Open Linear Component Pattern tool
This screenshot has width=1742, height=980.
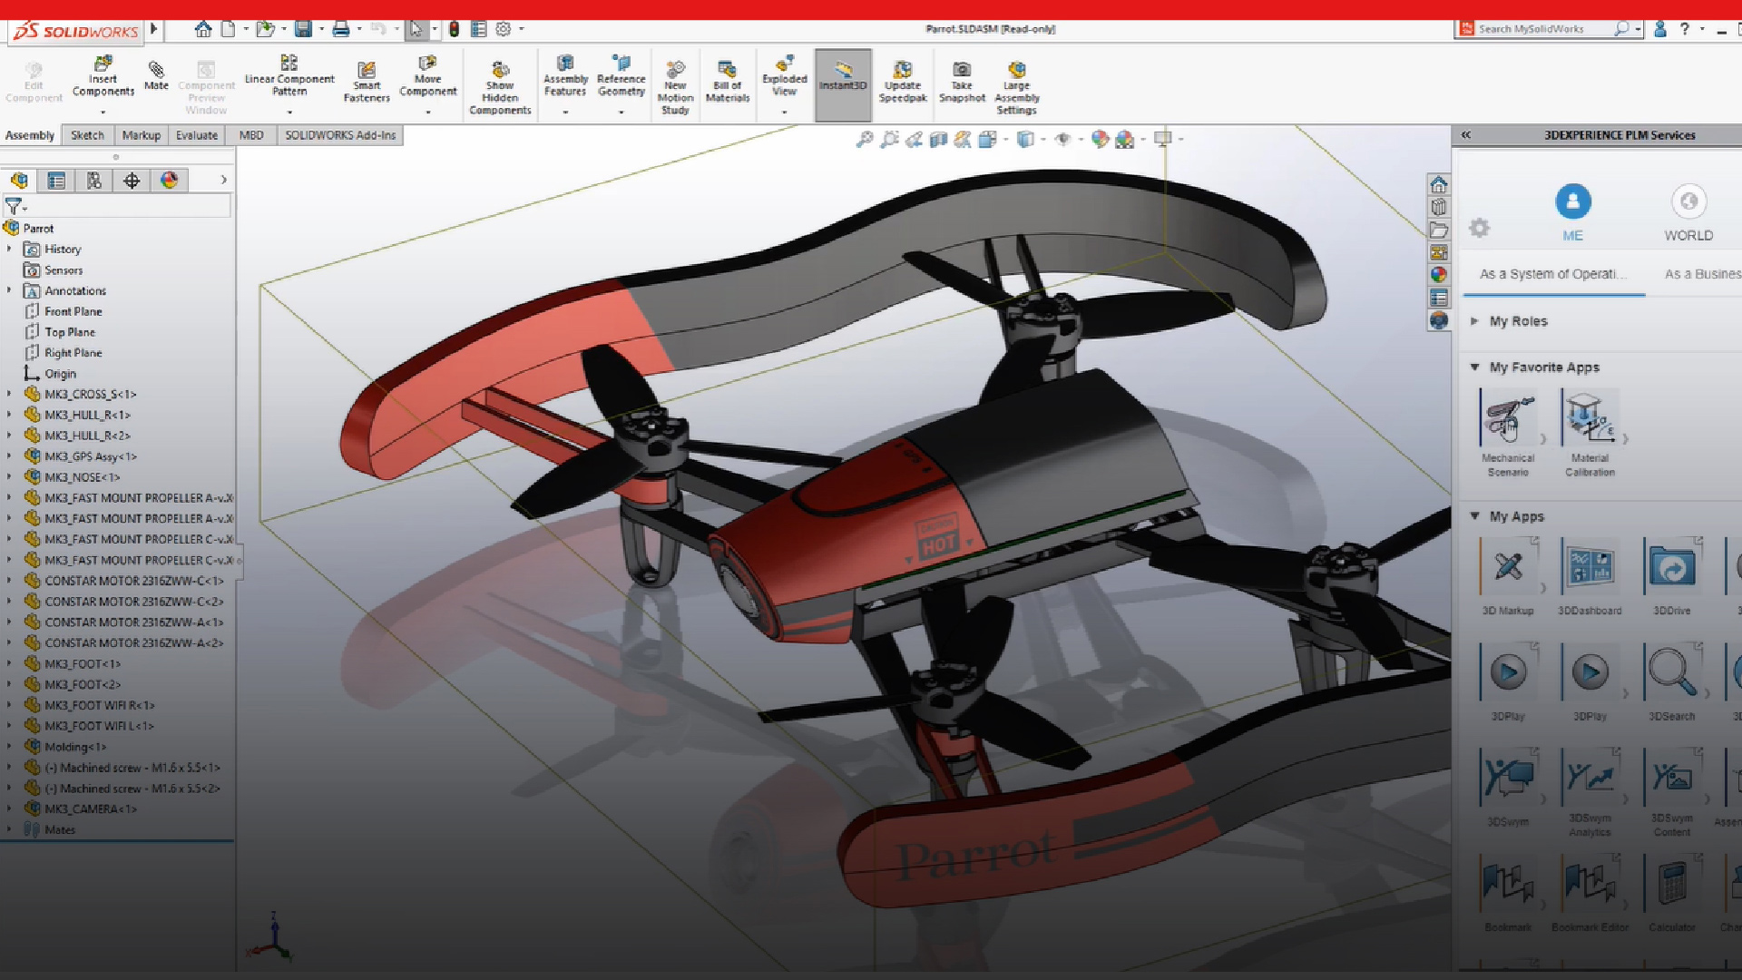289,75
